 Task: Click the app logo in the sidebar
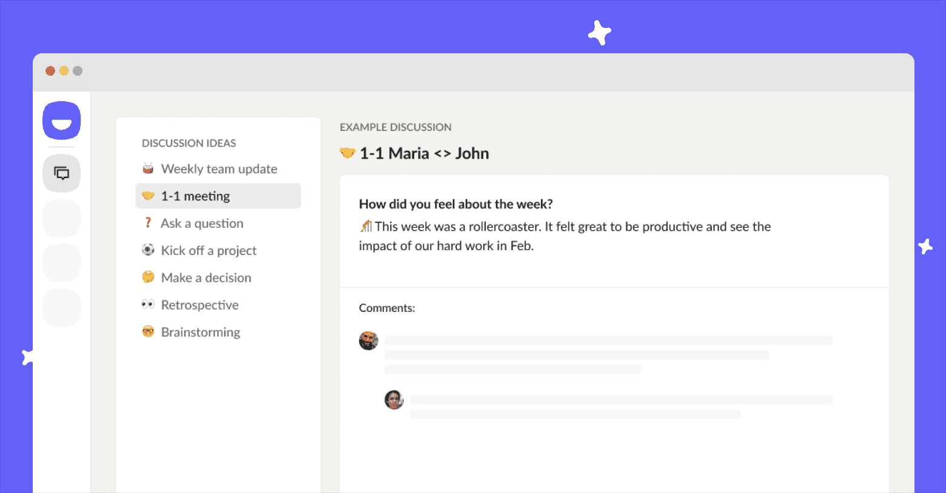click(x=61, y=121)
